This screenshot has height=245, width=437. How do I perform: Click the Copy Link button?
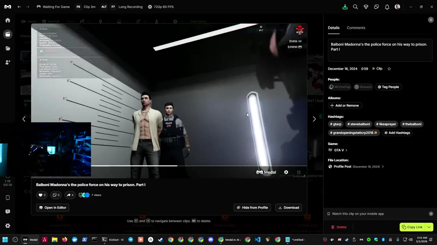pyautogui.click(x=412, y=227)
